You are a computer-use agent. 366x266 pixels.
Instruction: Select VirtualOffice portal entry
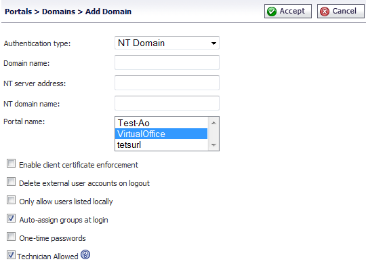coord(161,134)
